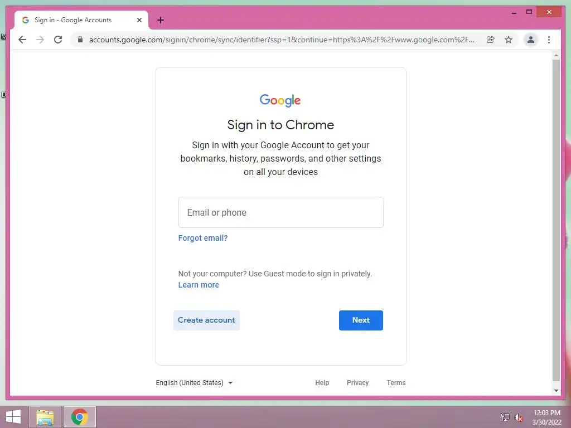Image resolution: width=571 pixels, height=428 pixels.
Task: Click the vertical scrollbar thumb
Action: (x=556, y=220)
